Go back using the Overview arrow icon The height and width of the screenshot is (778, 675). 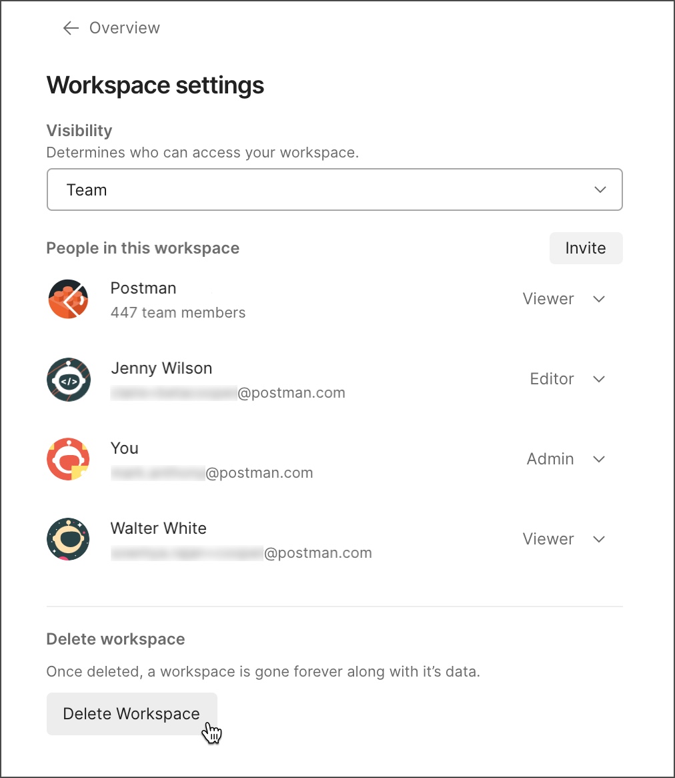(71, 28)
